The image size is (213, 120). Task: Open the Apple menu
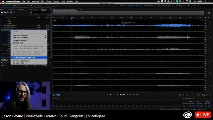pyautogui.click(x=3, y=1)
